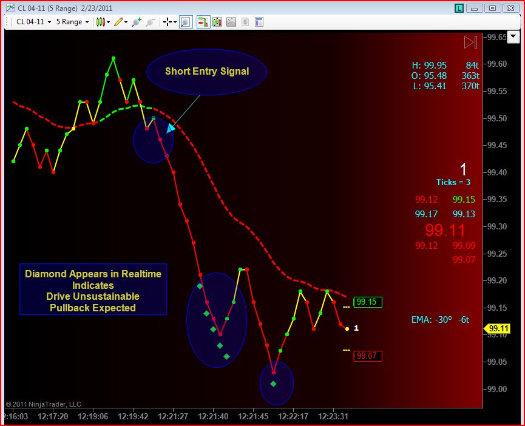Open the Indicators dialog icon

pos(231,22)
